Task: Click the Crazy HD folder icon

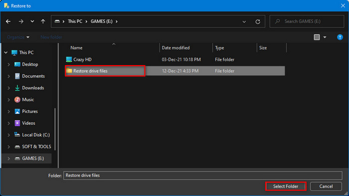Action: (69, 60)
